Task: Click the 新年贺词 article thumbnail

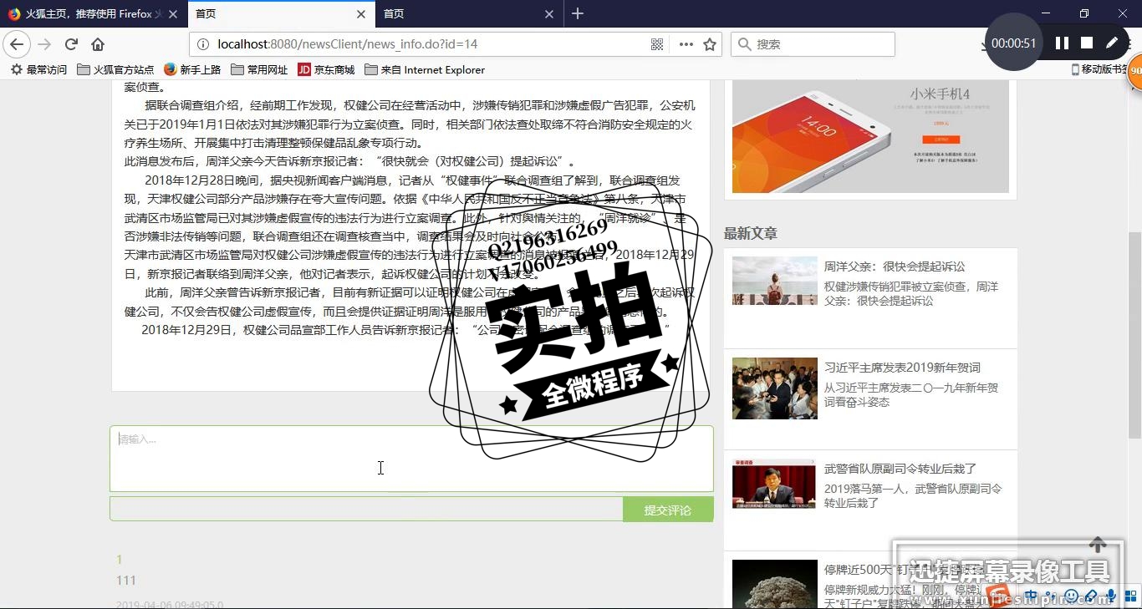Action: [x=774, y=388]
